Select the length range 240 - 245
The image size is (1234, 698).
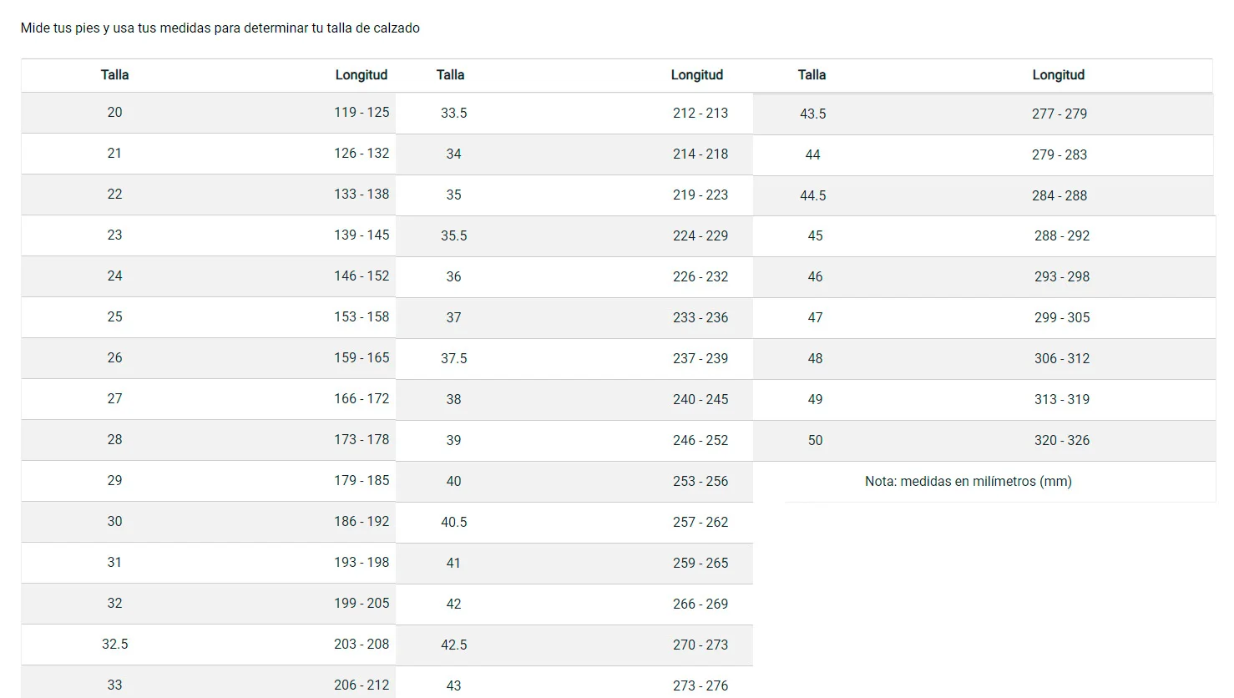pos(700,399)
